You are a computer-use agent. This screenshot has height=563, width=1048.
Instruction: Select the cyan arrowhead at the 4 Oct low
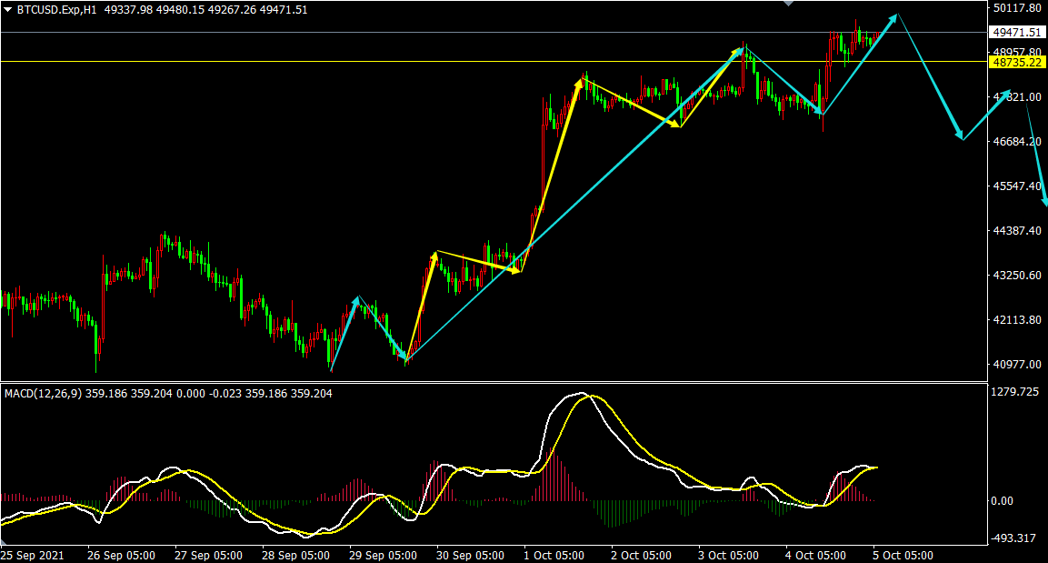[x=820, y=112]
